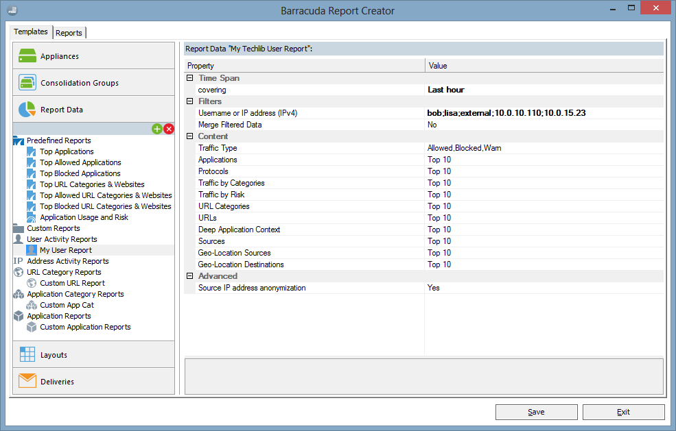This screenshot has width=676, height=431.
Task: Change Traffic Type value Allowed,Blocked,Warn
Action: pos(544,148)
